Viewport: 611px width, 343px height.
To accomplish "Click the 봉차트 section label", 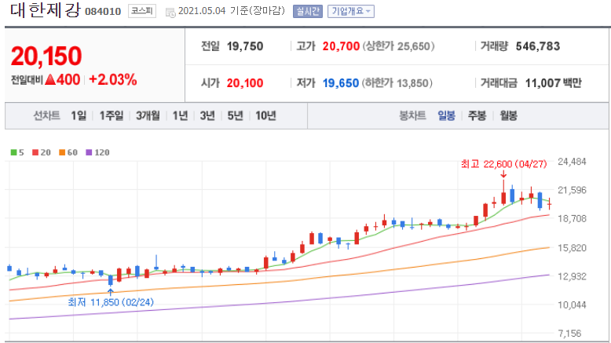I will point(412,115).
